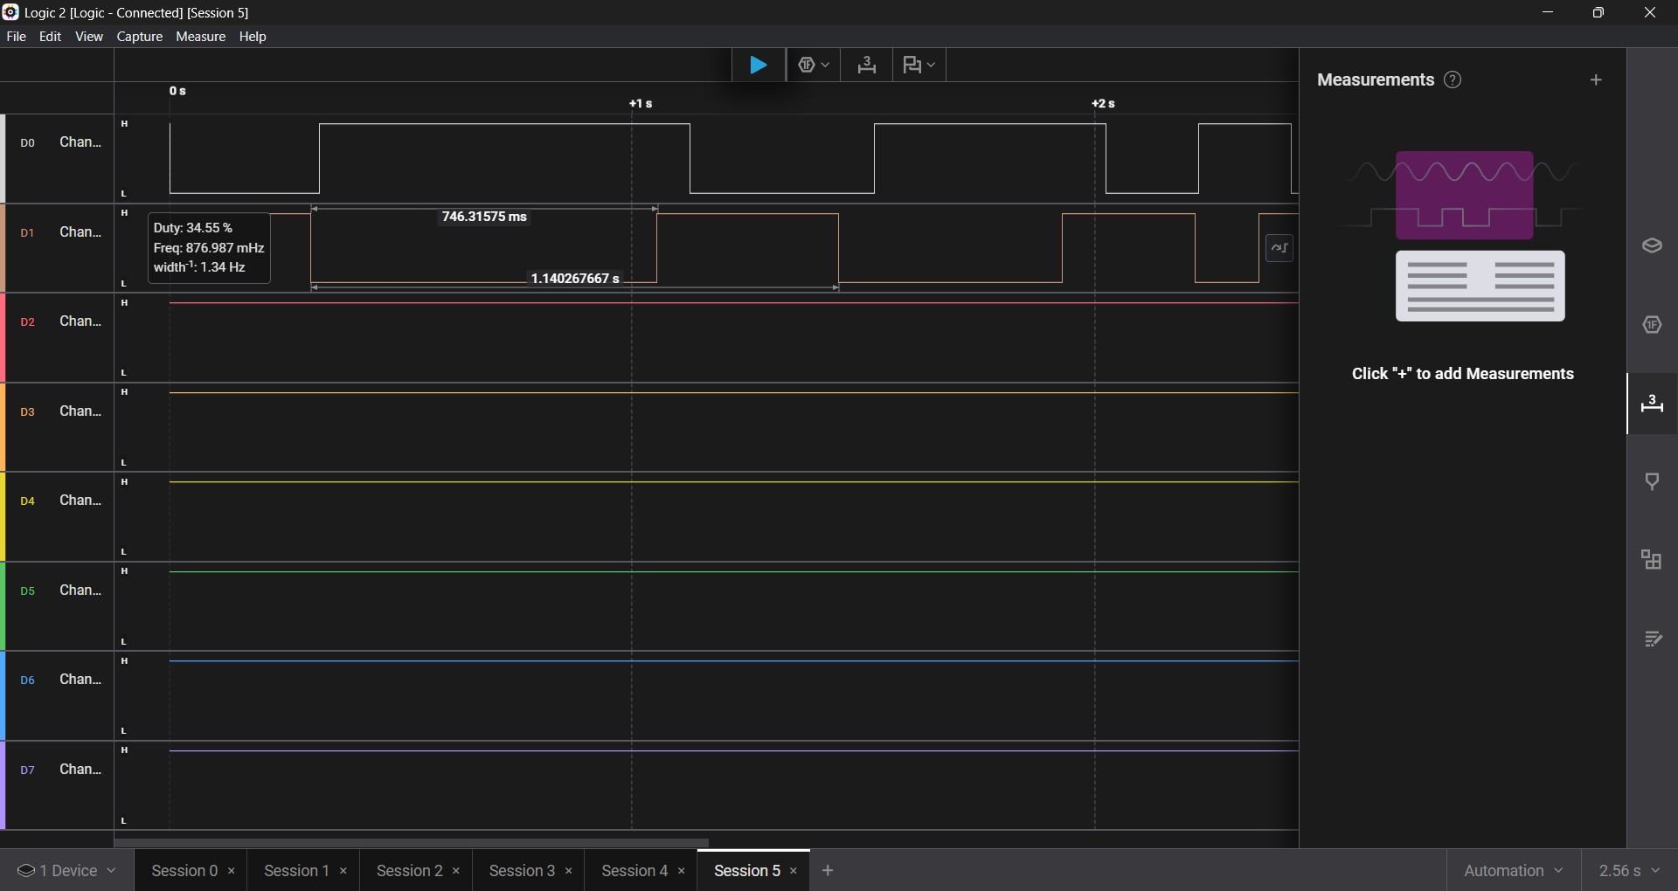
Task: Click the add timing measurement toolbar icon
Action: 867,65
